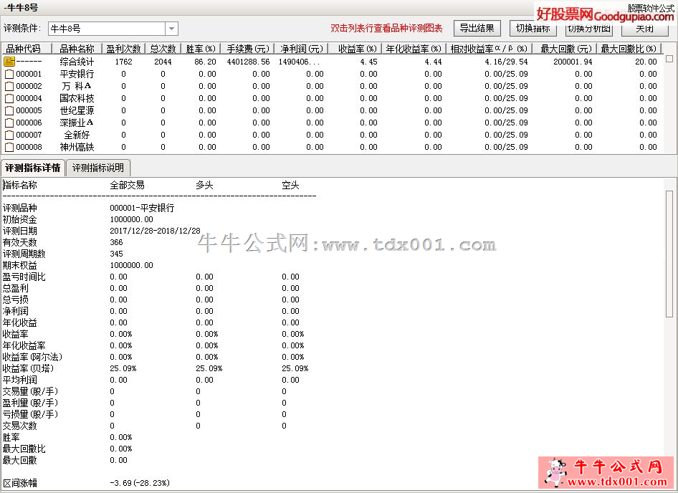Screen dimensions: 678x493
Task: Select the 万科A row
Action: pyautogui.click(x=332, y=86)
